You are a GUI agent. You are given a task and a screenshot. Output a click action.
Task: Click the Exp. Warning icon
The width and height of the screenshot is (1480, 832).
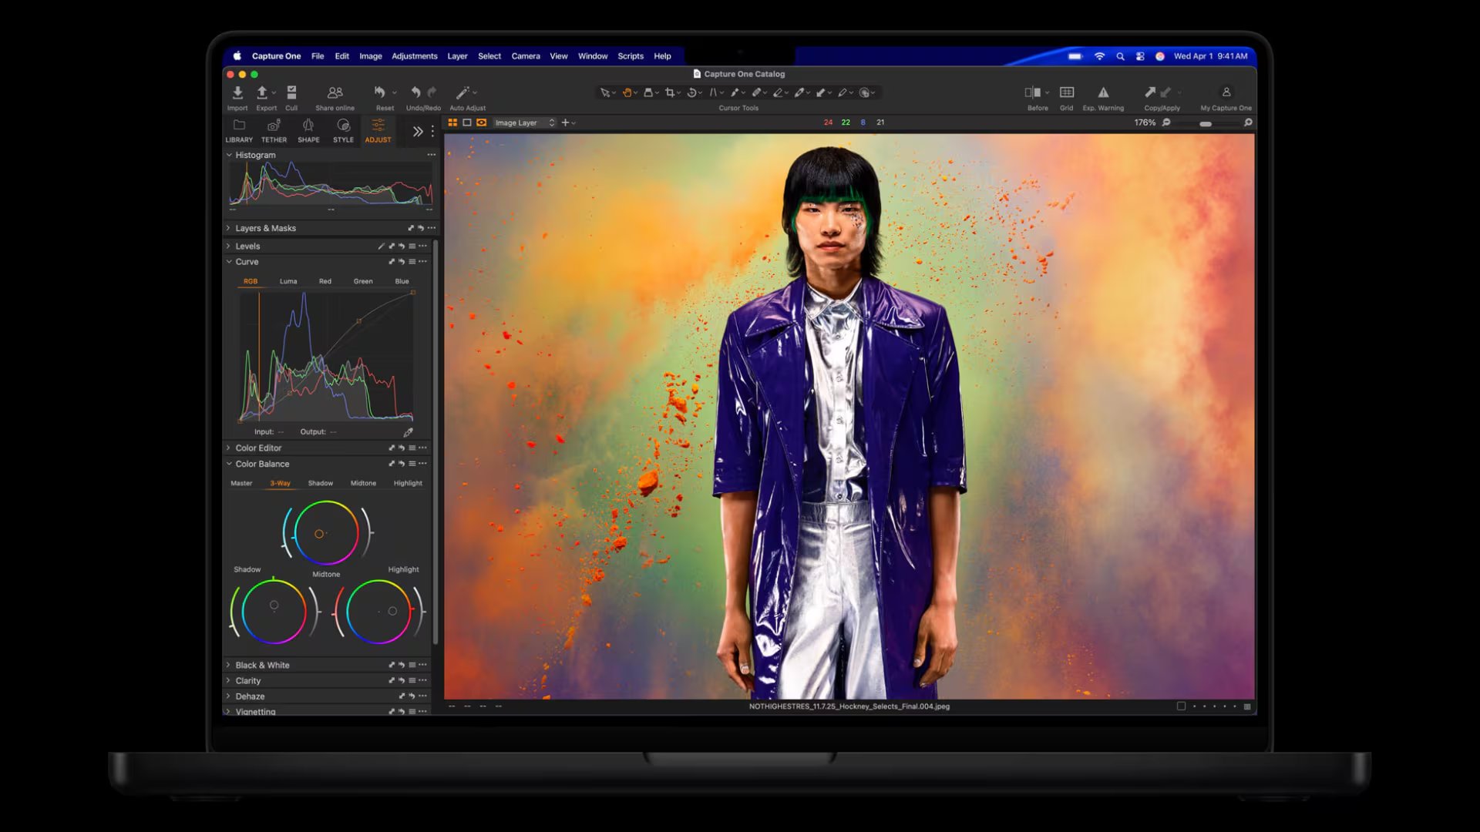point(1105,94)
